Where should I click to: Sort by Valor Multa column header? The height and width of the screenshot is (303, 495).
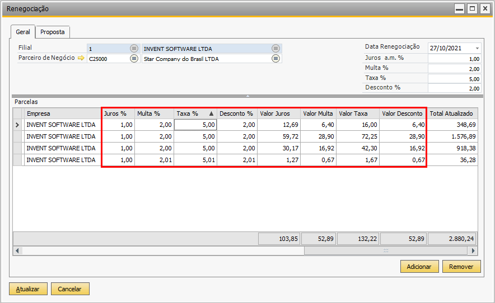click(318, 113)
